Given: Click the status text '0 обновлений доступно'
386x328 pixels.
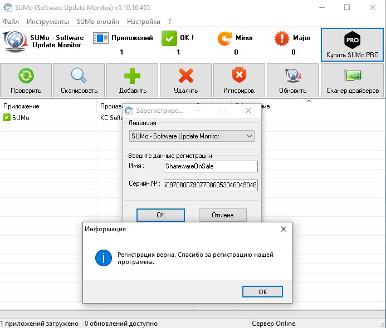Looking at the screenshot, I should (x=121, y=324).
